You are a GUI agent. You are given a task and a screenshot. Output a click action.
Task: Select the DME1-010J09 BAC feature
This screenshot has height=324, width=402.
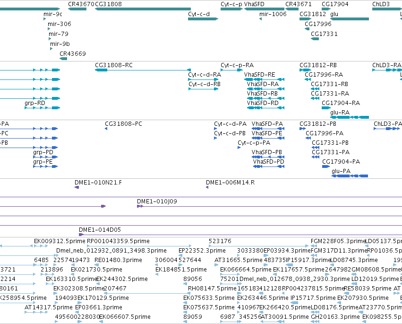[x=269, y=206]
